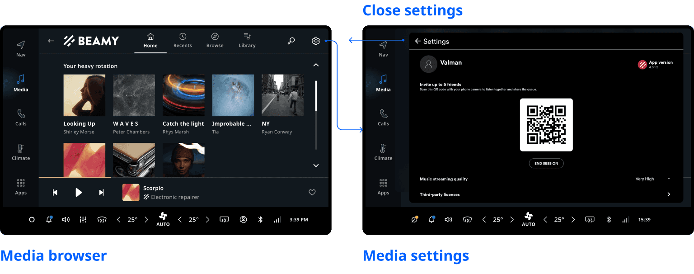Screen dimensions: 694x274
Task: Open search in the Beamy media browser
Action: 291,41
